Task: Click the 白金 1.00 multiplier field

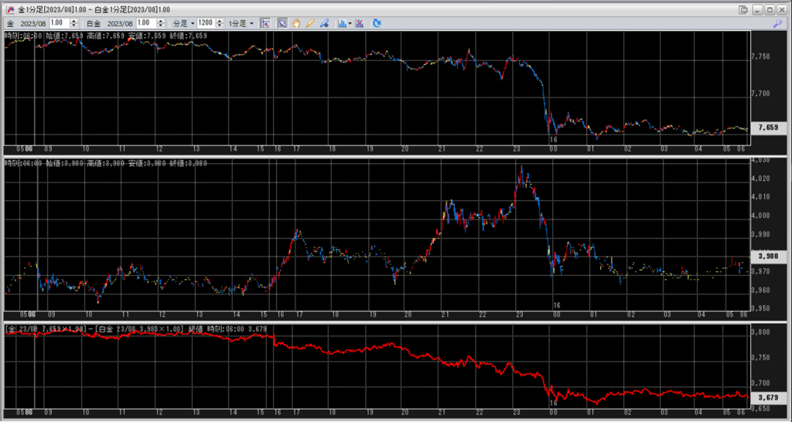Action: [x=145, y=23]
